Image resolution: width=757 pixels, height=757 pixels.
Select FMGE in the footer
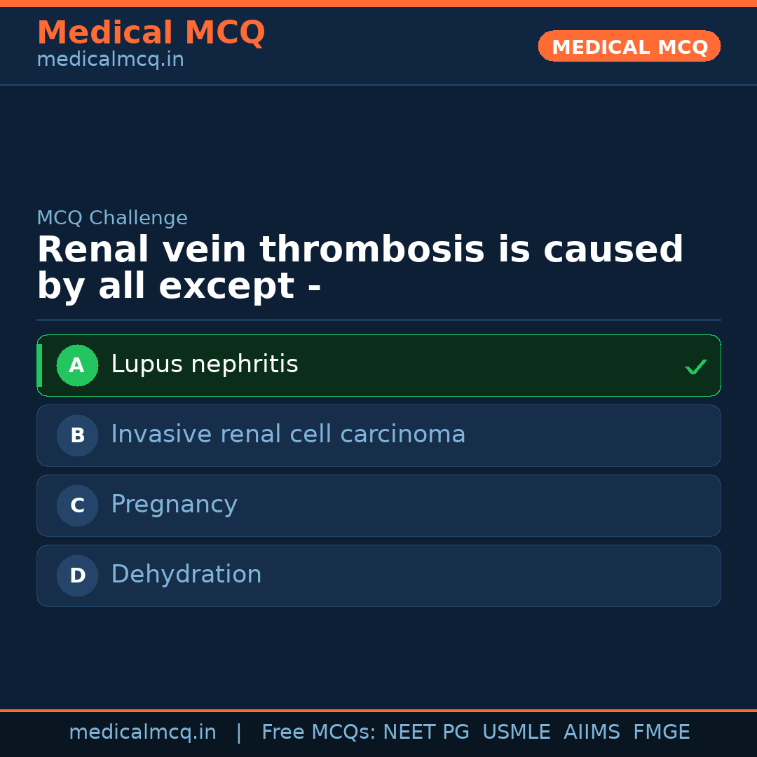[661, 732]
